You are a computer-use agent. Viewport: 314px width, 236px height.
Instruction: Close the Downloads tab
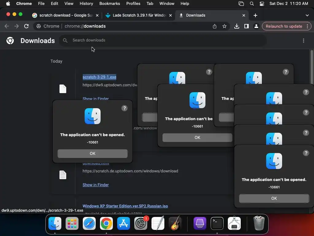tap(244, 15)
